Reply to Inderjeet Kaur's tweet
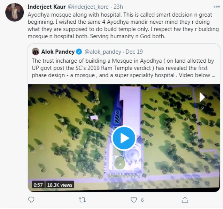Screen dimensions: 223x209 coord(31,200)
